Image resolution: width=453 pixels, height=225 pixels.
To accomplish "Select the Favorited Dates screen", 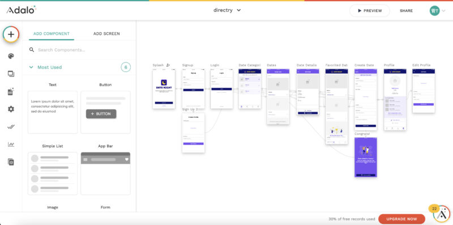I will [x=336, y=107].
